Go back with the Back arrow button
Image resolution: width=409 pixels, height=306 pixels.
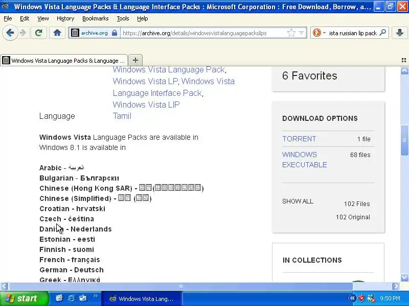click(x=10, y=33)
